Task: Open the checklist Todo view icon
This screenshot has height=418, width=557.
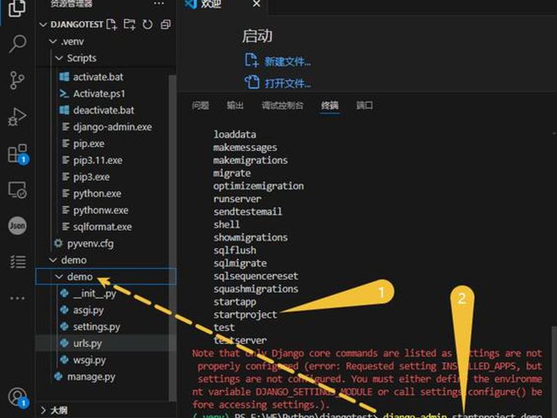Action: pyautogui.click(x=18, y=262)
